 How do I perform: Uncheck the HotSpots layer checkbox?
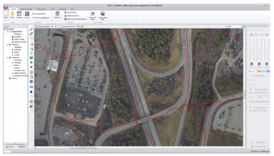9,44
